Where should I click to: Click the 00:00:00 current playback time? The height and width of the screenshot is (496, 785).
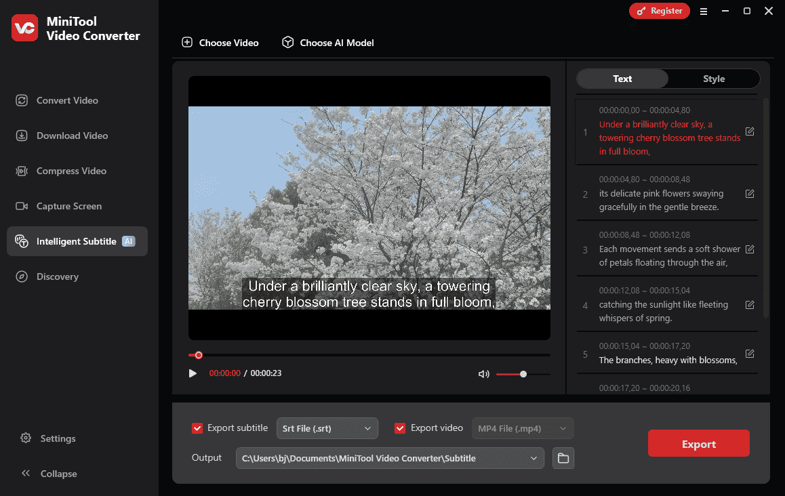tap(225, 373)
